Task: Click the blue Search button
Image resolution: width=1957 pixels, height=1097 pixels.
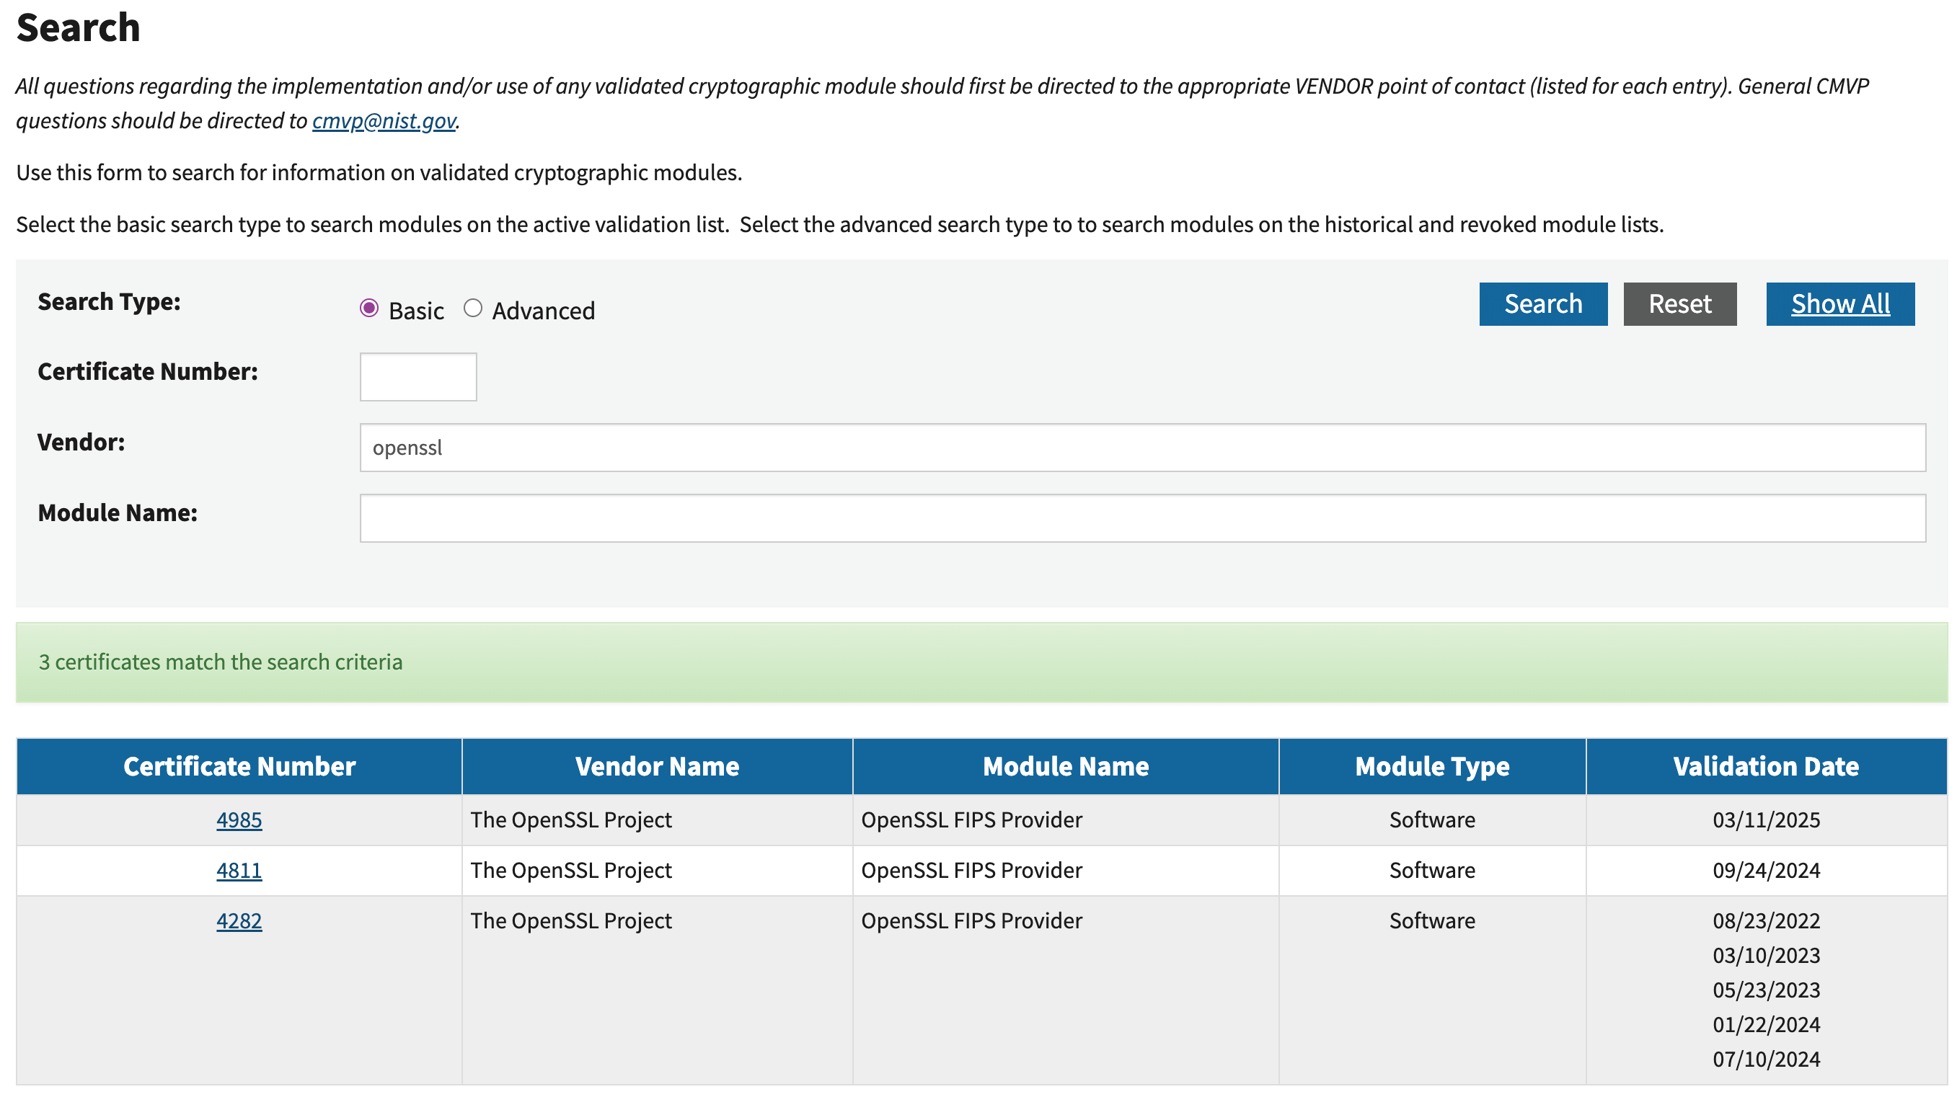Action: (x=1542, y=304)
